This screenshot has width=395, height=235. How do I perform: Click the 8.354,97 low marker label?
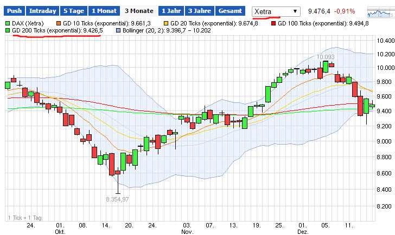pos(117,199)
